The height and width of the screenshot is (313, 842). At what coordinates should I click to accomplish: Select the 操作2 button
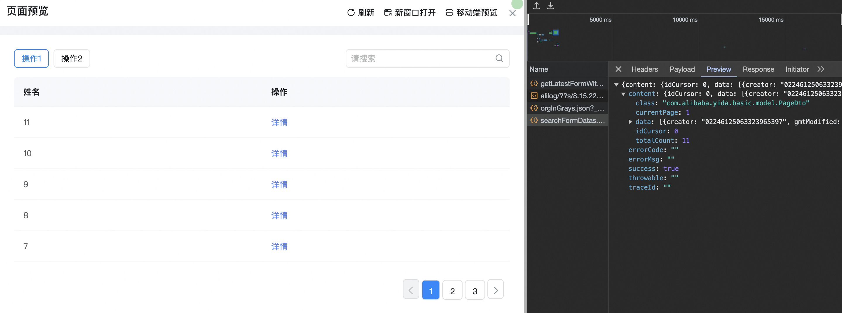[x=72, y=59]
